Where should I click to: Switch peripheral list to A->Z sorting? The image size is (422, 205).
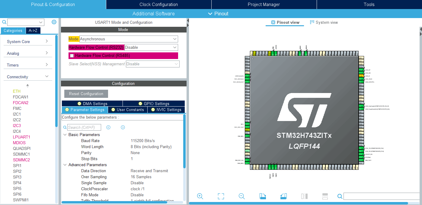(33, 30)
